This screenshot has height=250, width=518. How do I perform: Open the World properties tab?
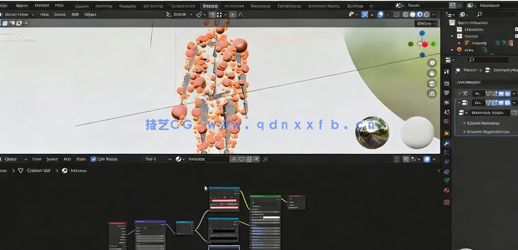(446, 121)
